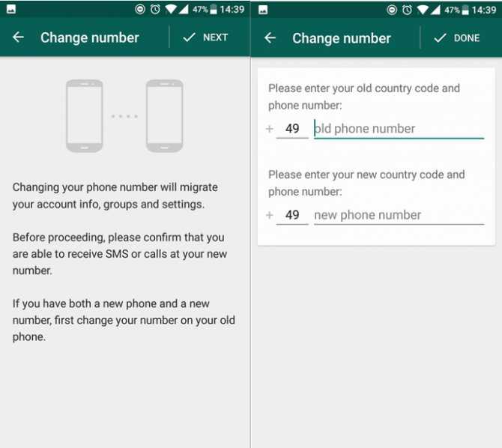Tap back arrow on left Change number screen
Viewport: 502px width, 448px height.
tap(18, 37)
